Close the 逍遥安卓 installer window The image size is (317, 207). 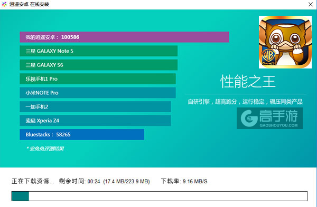click(311, 4)
